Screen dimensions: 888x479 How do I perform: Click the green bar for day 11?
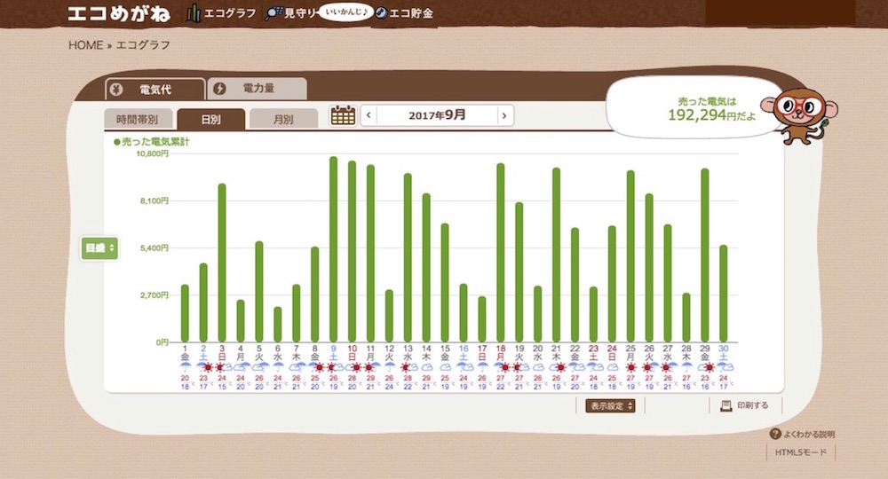point(370,254)
